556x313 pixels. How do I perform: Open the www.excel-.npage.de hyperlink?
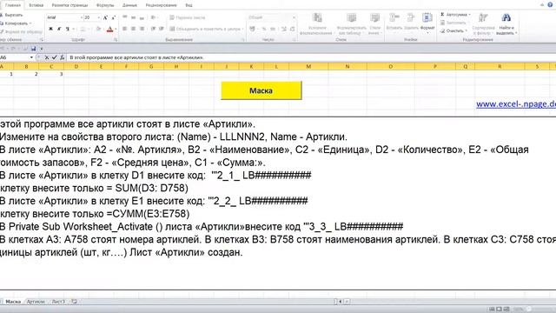click(x=516, y=104)
